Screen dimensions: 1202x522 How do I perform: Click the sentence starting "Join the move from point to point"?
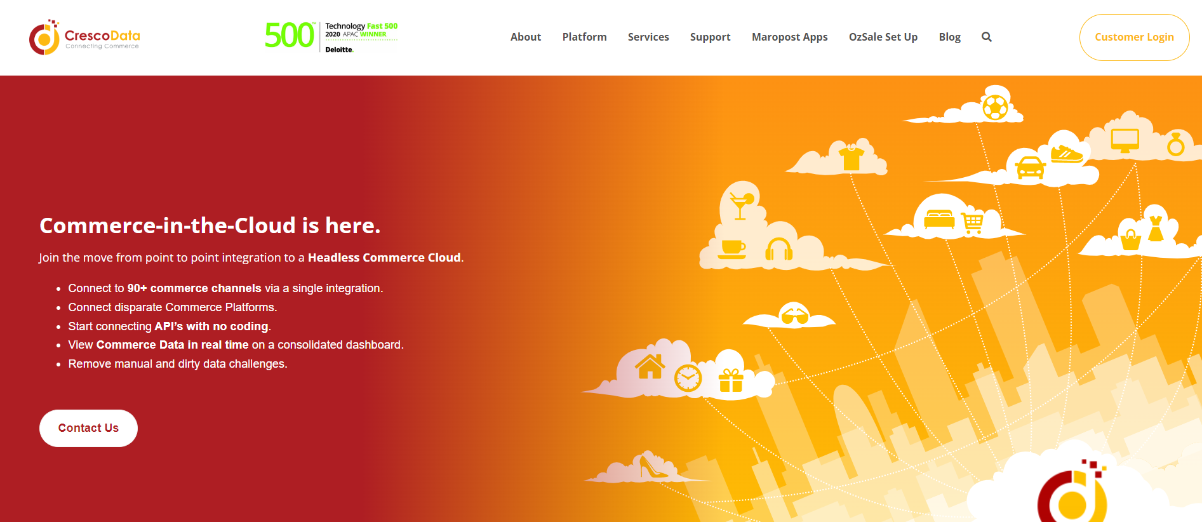click(251, 258)
